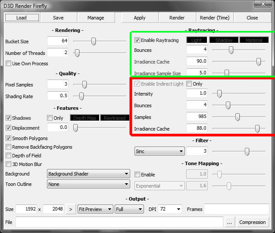Open the Manage presets button
The image size is (275, 233).
pos(96,18)
